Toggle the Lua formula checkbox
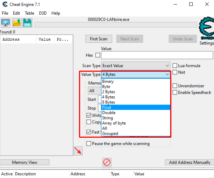The width and height of the screenshot is (214, 178). [175, 66]
